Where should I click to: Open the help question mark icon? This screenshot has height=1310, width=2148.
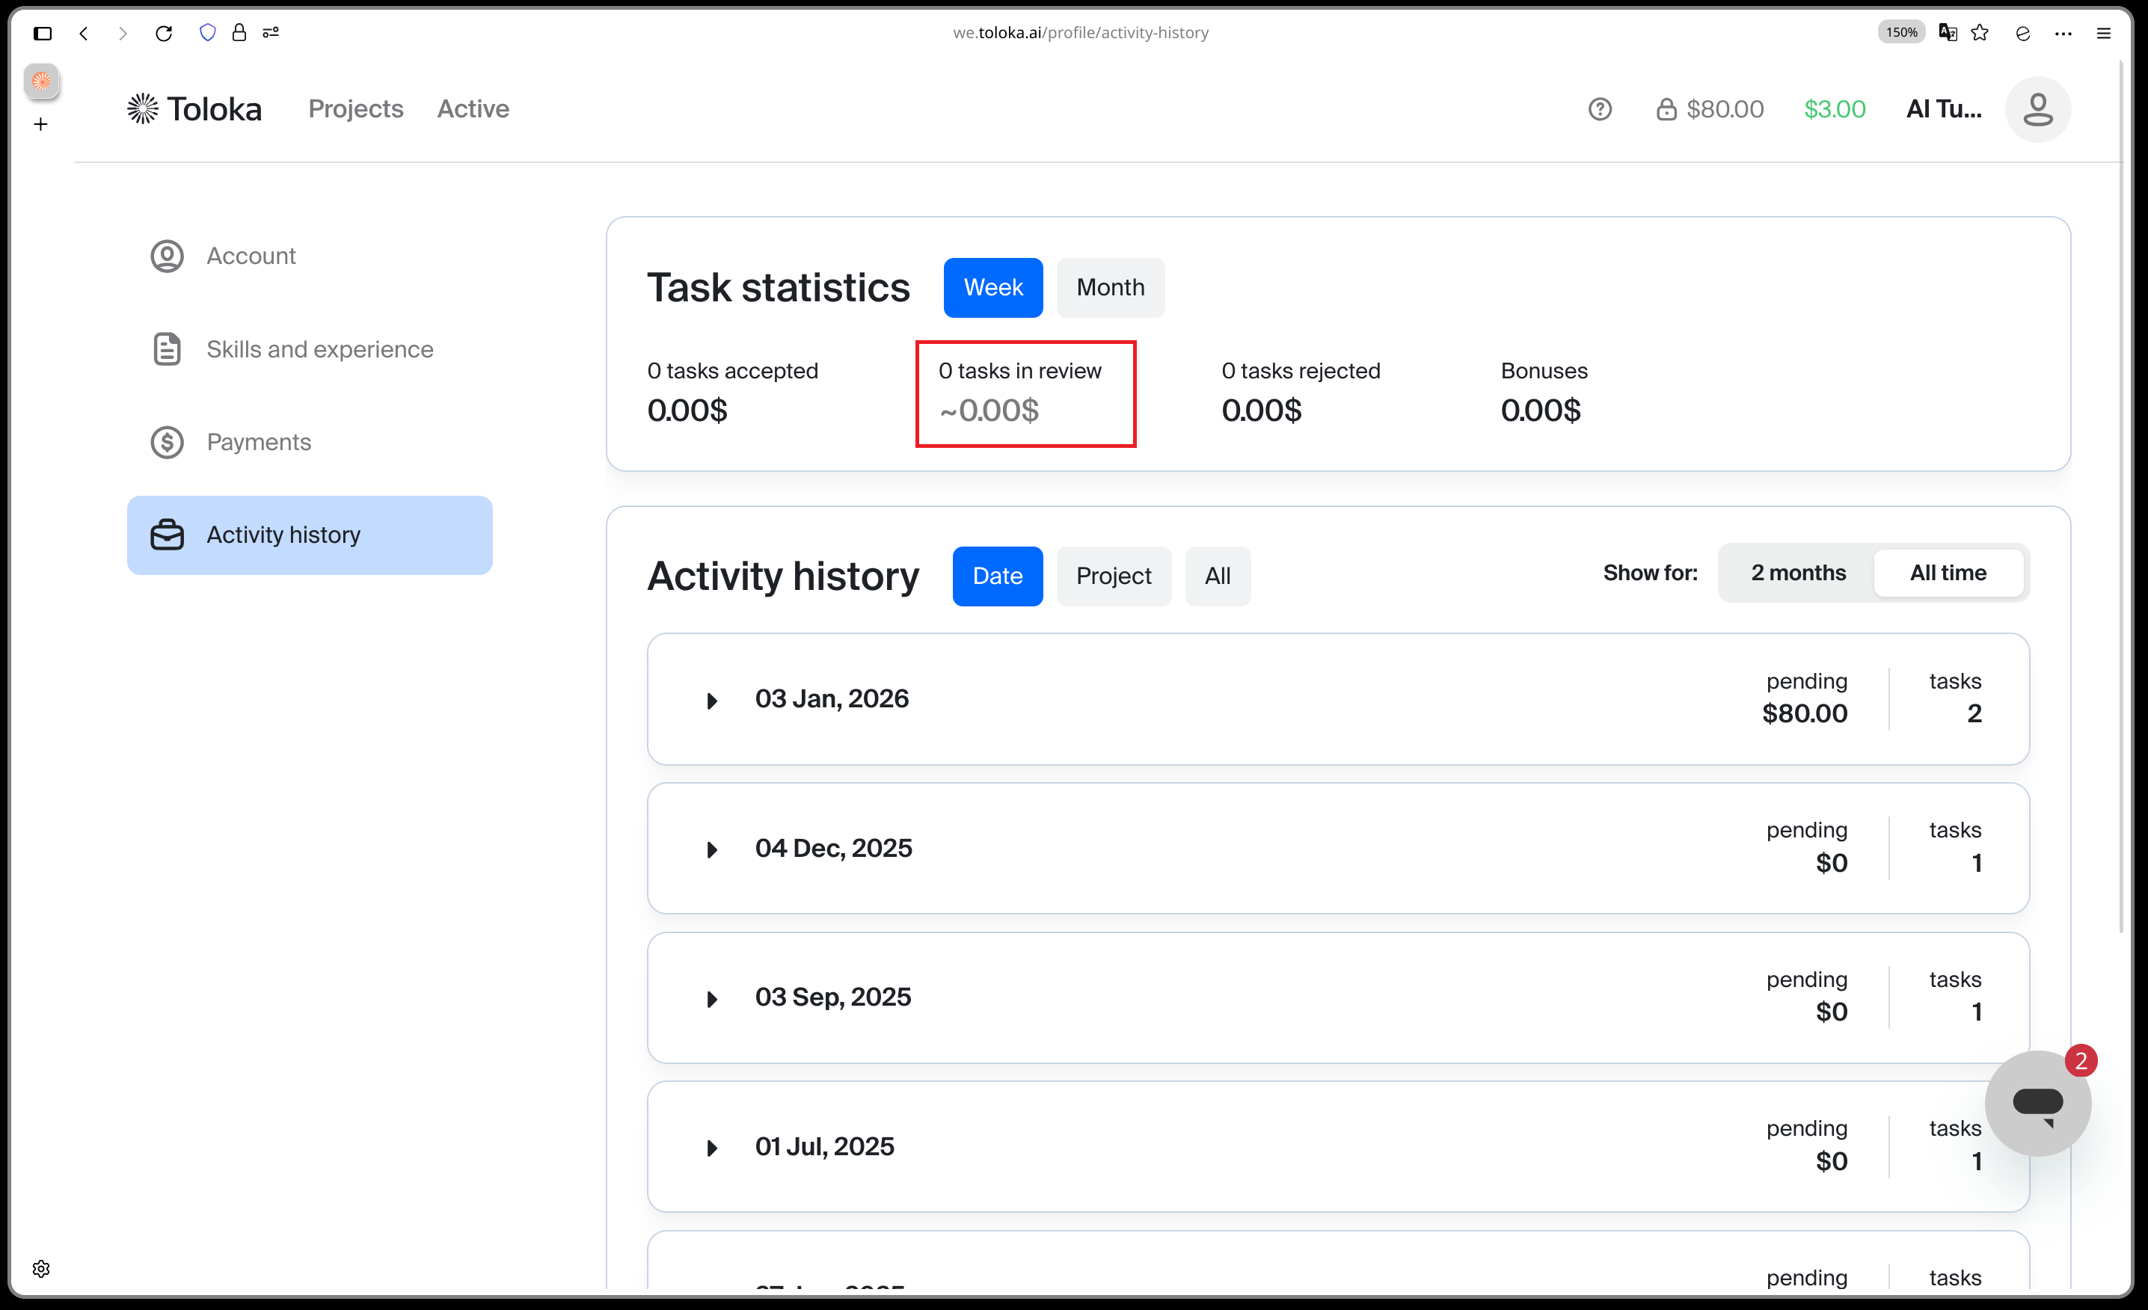(x=1600, y=109)
